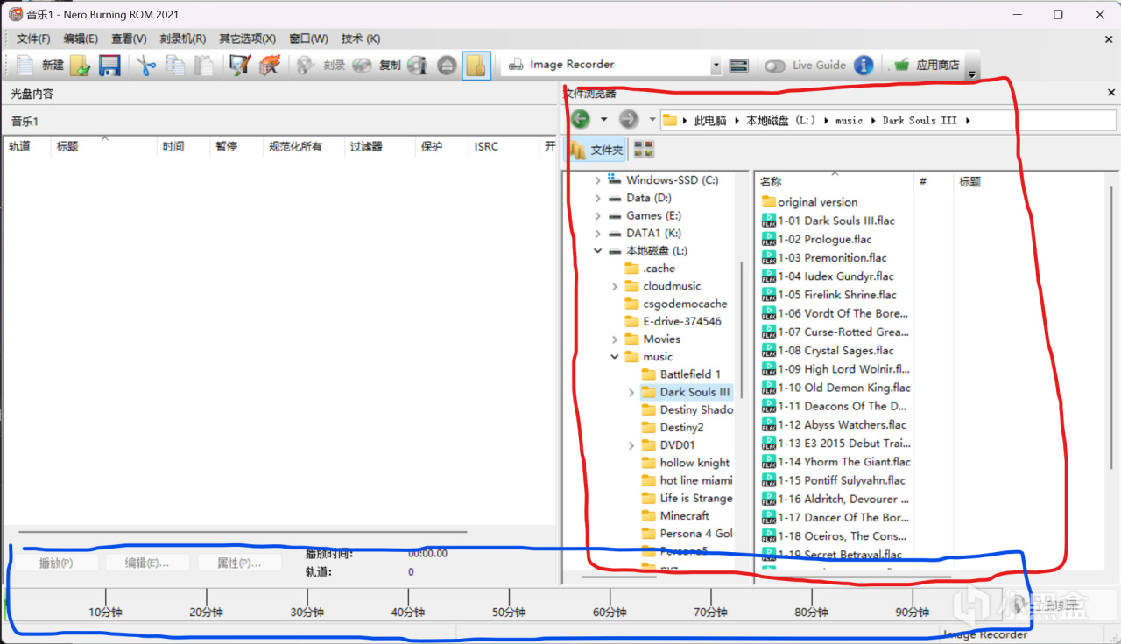Open the 文件(F) menu
This screenshot has height=644, width=1121.
33,38
